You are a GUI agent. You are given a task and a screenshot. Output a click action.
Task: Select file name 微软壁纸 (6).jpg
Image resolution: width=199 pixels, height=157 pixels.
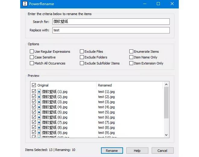(x=55, y=117)
